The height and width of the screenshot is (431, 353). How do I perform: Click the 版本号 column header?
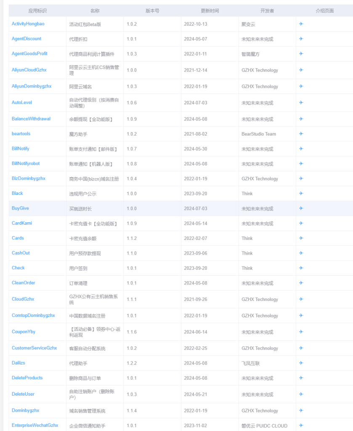click(x=152, y=11)
